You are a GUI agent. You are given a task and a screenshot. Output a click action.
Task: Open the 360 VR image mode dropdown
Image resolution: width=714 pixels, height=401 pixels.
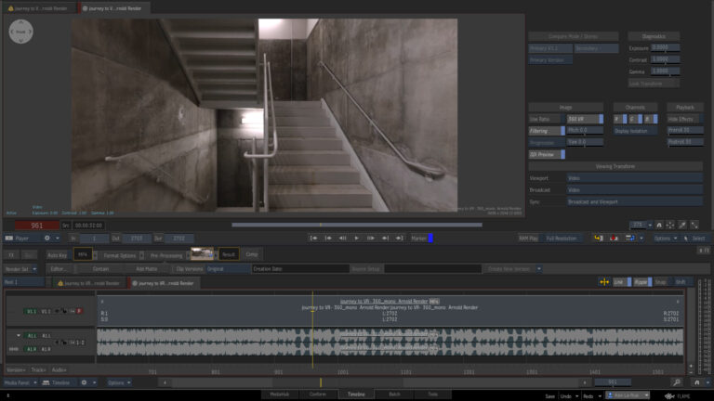point(585,119)
